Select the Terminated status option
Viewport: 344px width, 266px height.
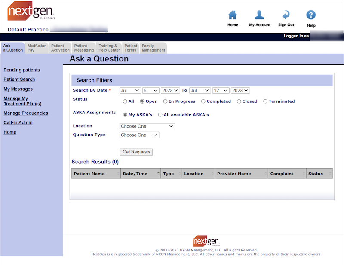(265, 101)
